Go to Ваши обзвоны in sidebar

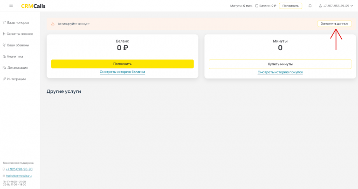[18, 45]
